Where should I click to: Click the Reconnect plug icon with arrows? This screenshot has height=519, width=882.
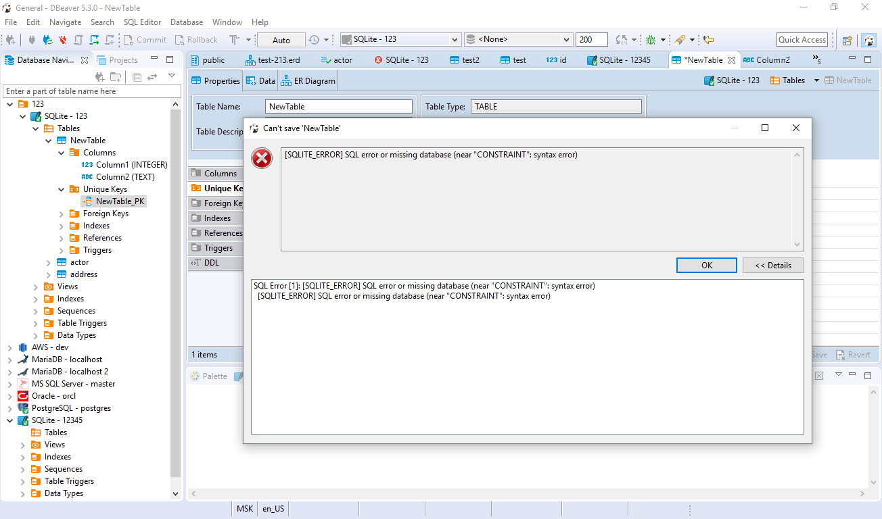[x=48, y=40]
